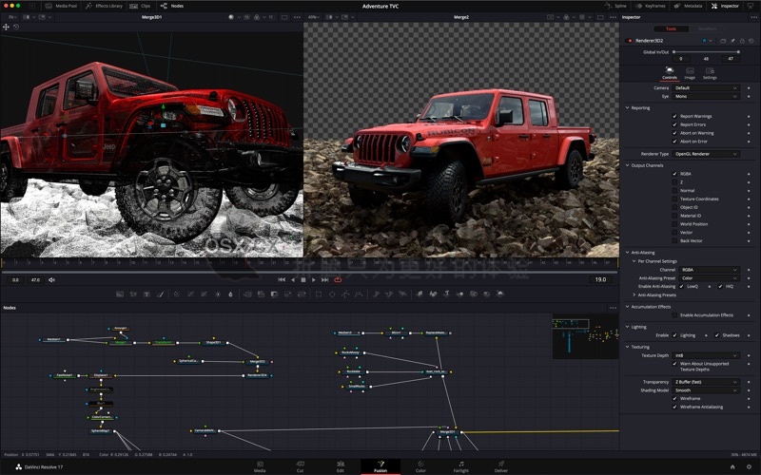Viewport: 761px width, 475px height.
Task: Add a Blur tool (droplet icon)
Action: tap(230, 294)
